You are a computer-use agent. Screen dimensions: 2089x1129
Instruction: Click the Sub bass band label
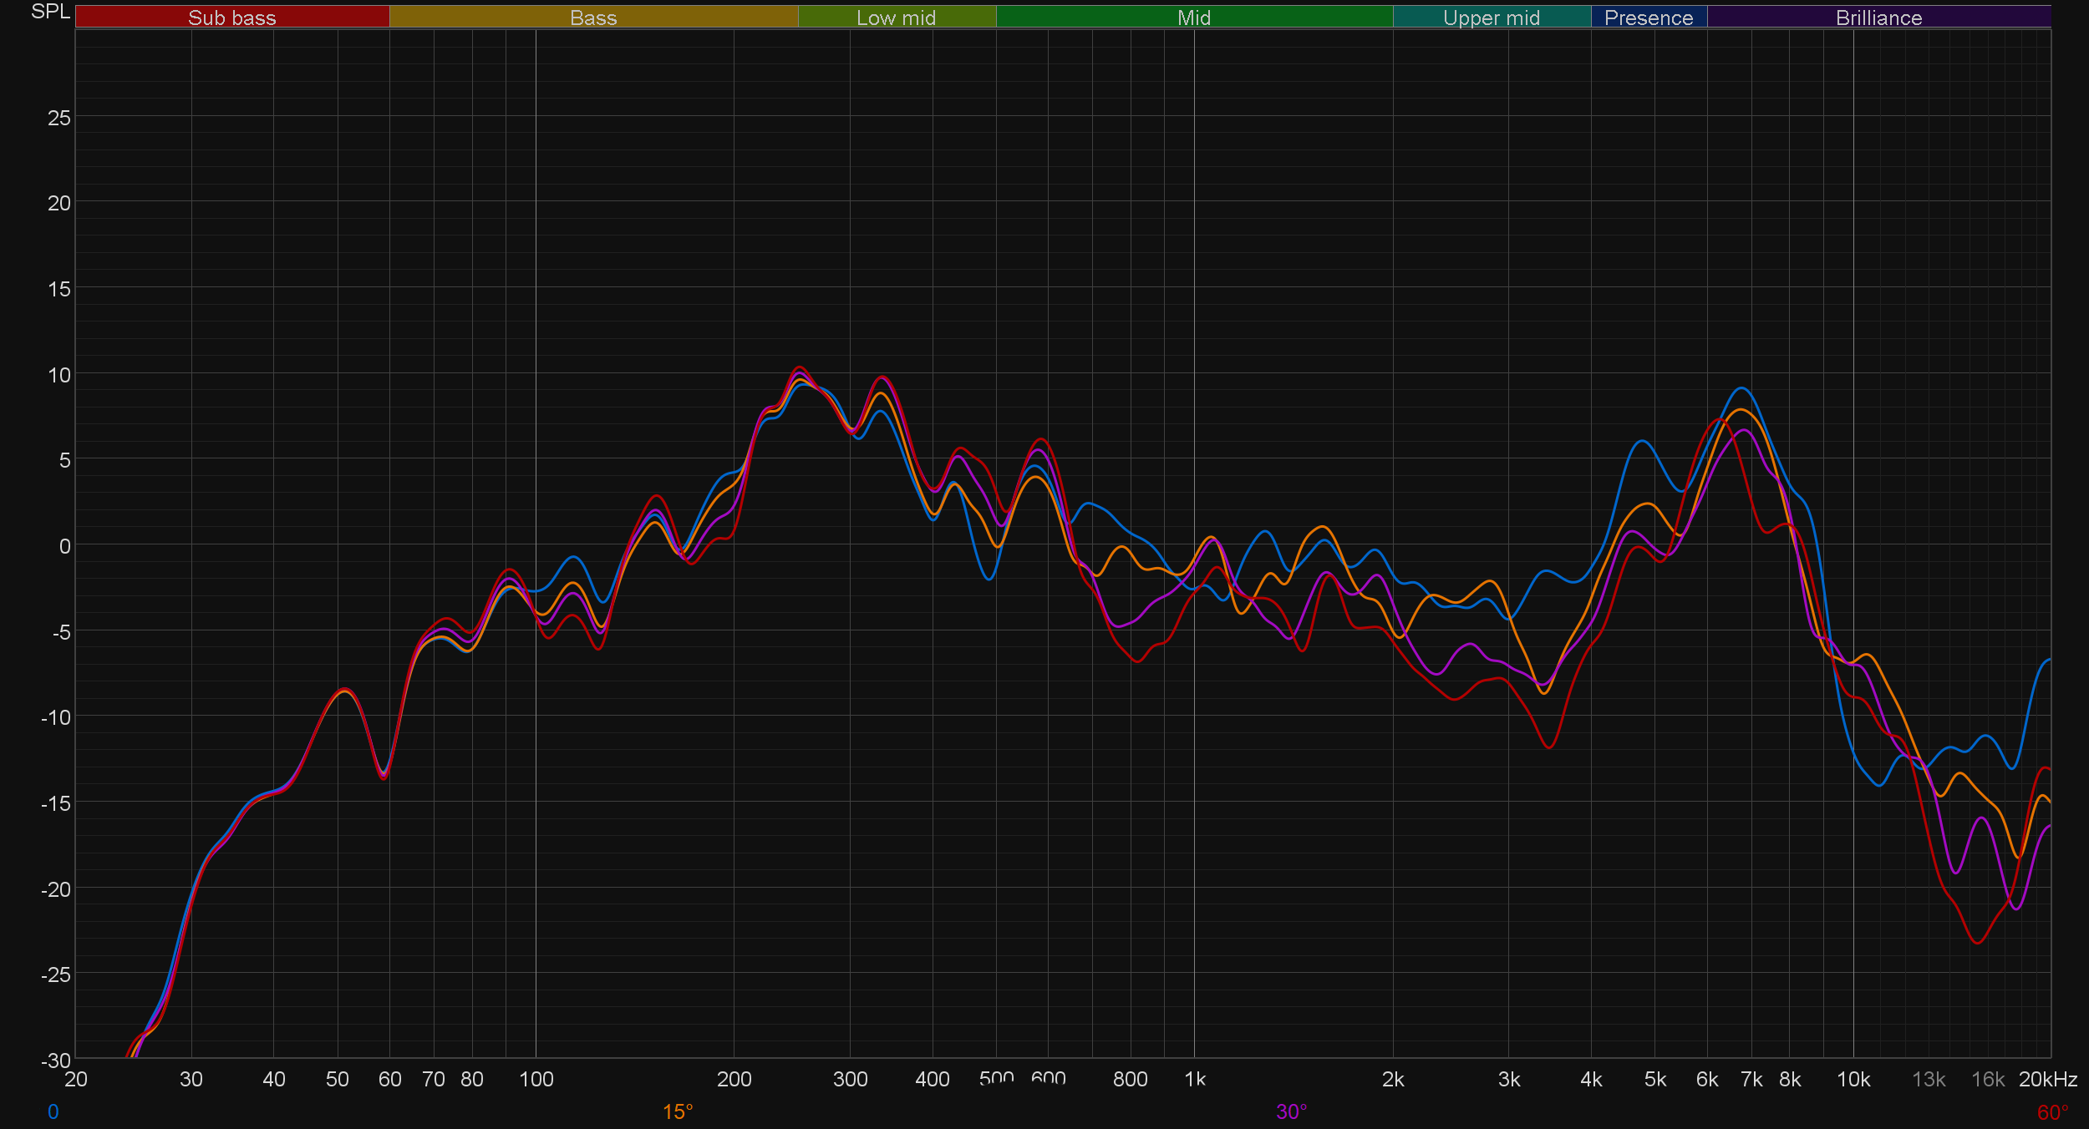231,18
